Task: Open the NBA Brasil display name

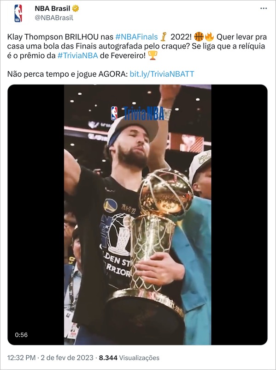Action: (x=53, y=8)
